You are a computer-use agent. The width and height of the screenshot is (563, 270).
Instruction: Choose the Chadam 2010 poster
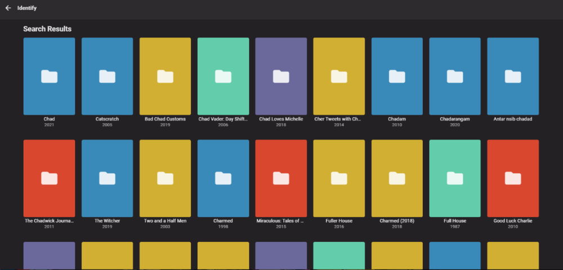click(397, 76)
